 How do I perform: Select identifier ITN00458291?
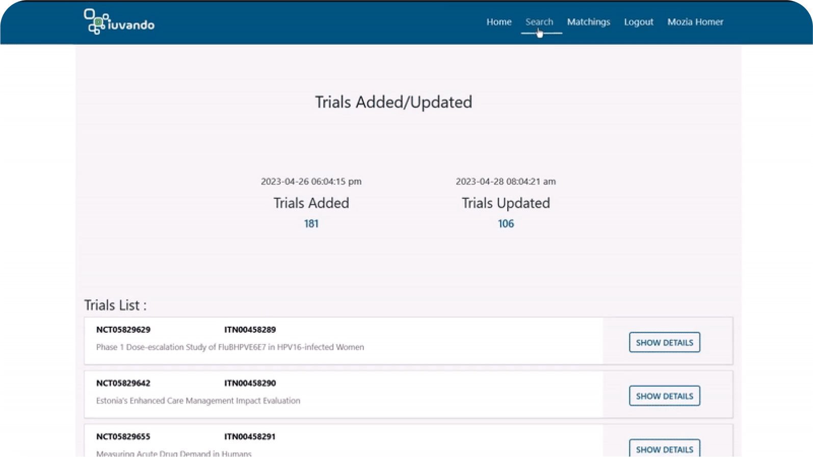pyautogui.click(x=250, y=437)
